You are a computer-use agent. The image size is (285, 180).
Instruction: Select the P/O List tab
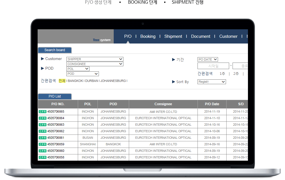tap(55, 96)
